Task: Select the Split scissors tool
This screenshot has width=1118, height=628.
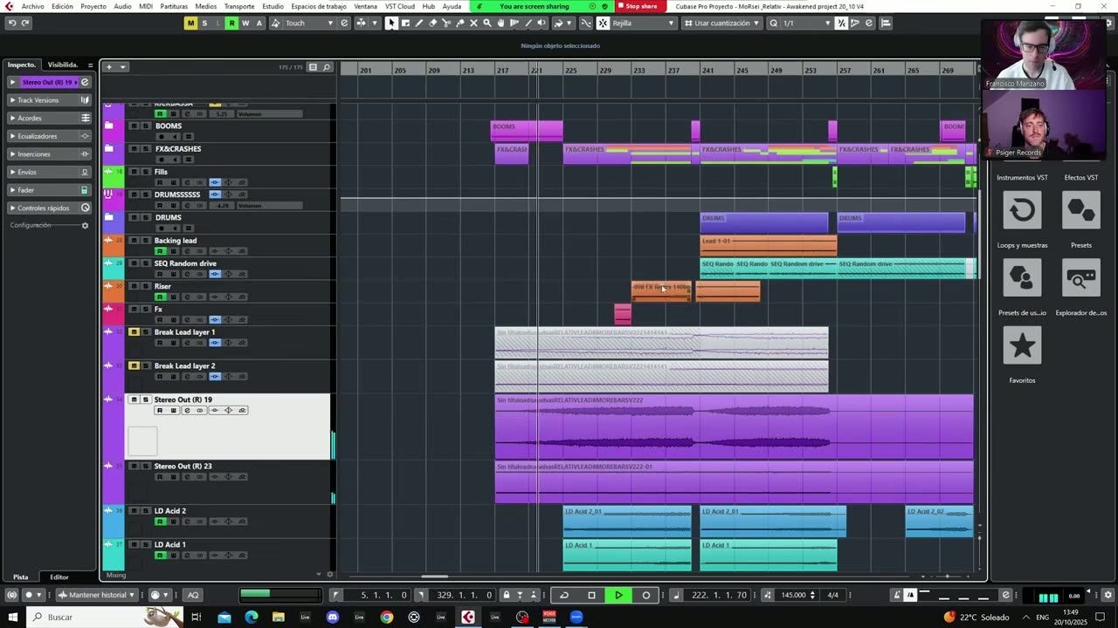Action: coord(446,23)
